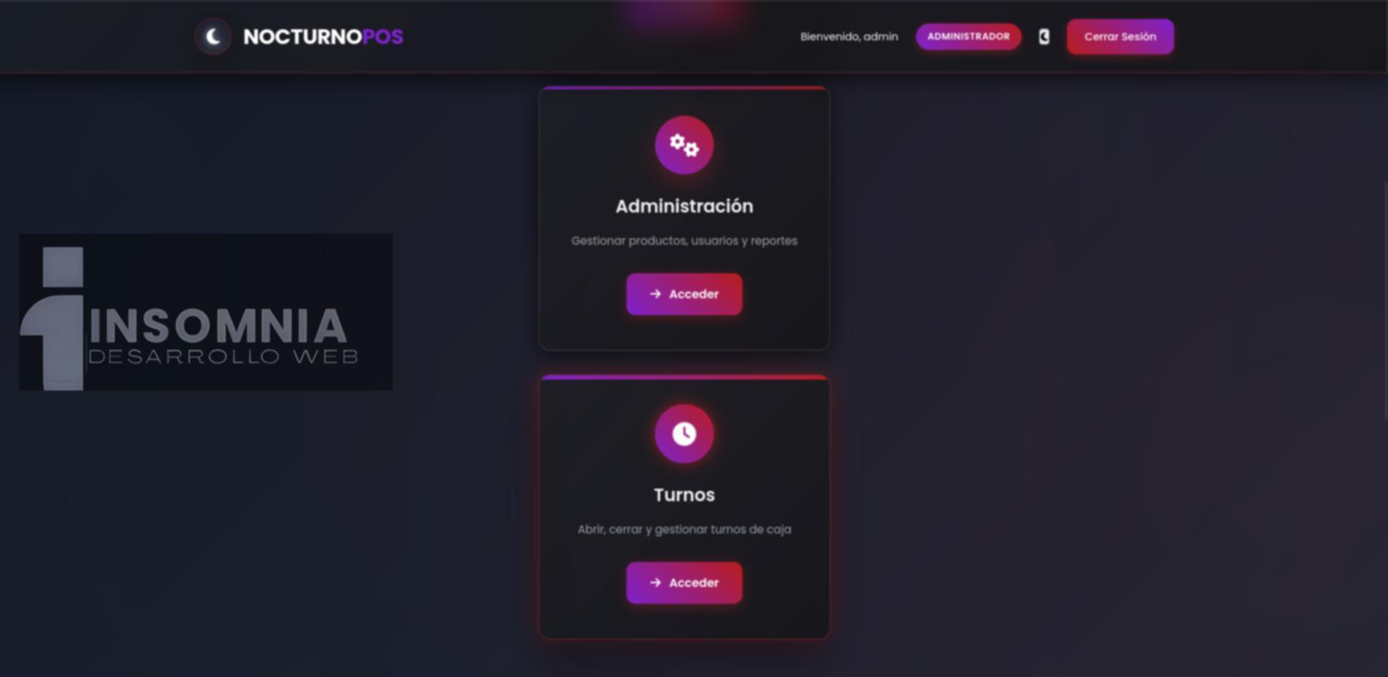
Task: Toggle dark mode with the moon icon
Action: click(x=1044, y=37)
